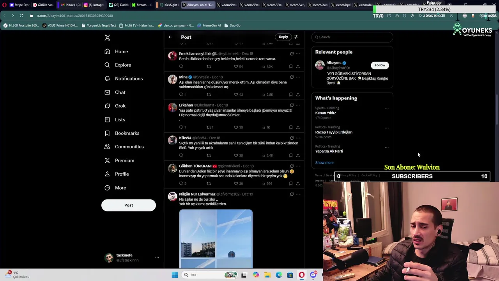Open more options on Nilgün Nur Lafvermez's reply
The image size is (499, 281).
pyautogui.click(x=298, y=194)
